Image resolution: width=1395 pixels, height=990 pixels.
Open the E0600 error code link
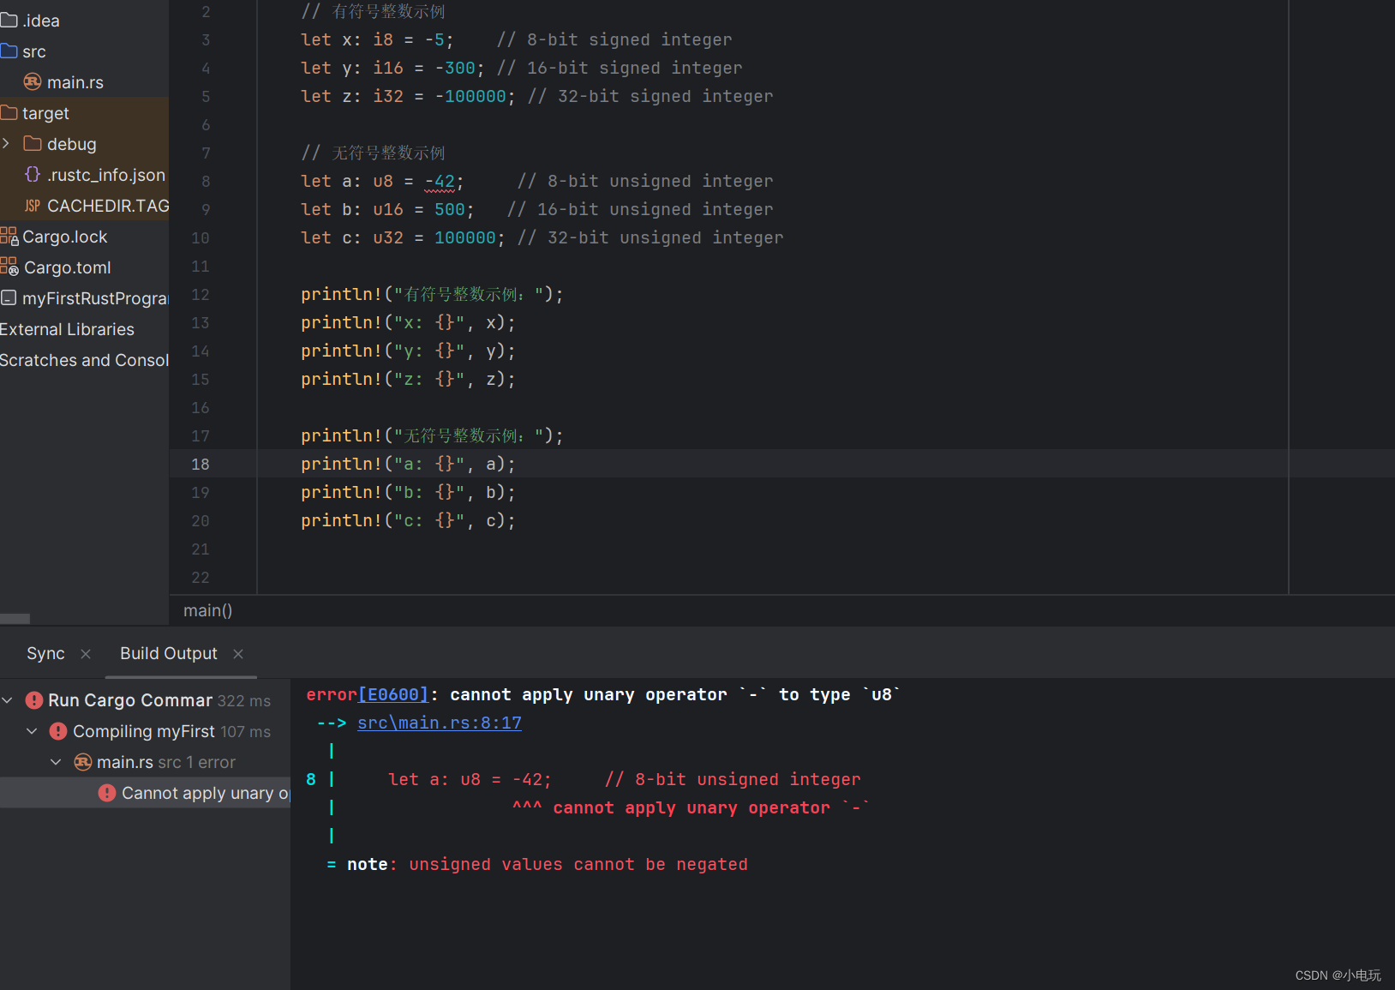coord(393,694)
